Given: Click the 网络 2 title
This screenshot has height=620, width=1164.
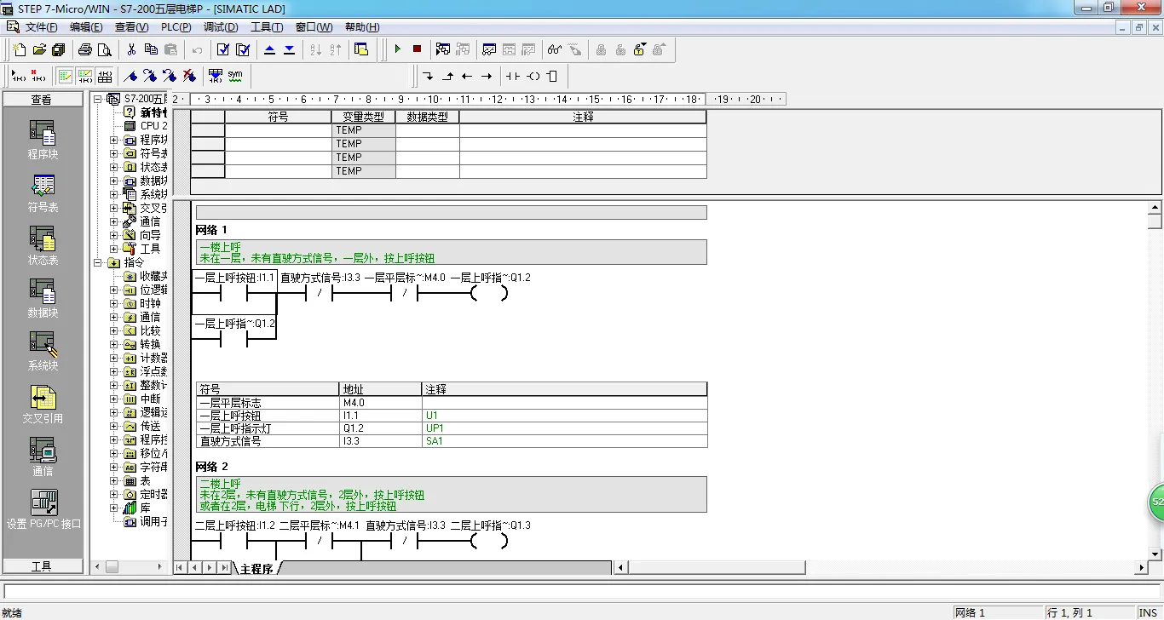Looking at the screenshot, I should 212,467.
